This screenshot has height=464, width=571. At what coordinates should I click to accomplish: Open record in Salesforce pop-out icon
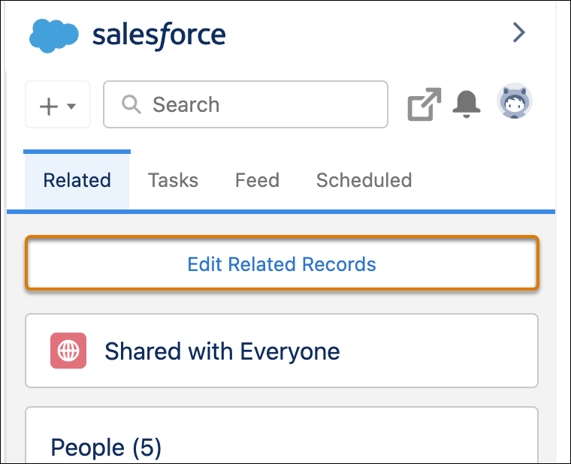click(x=424, y=104)
